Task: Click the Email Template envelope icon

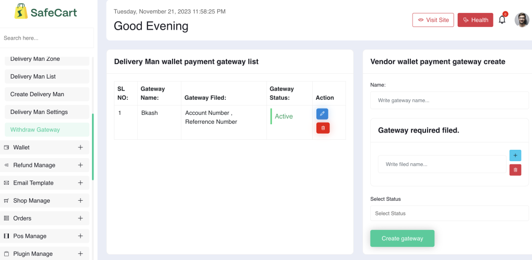Action: coord(6,183)
